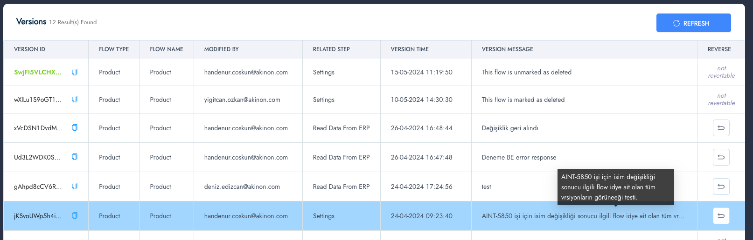Image resolution: width=753 pixels, height=240 pixels.
Task: Revert the 'test' message version
Action: click(721, 187)
